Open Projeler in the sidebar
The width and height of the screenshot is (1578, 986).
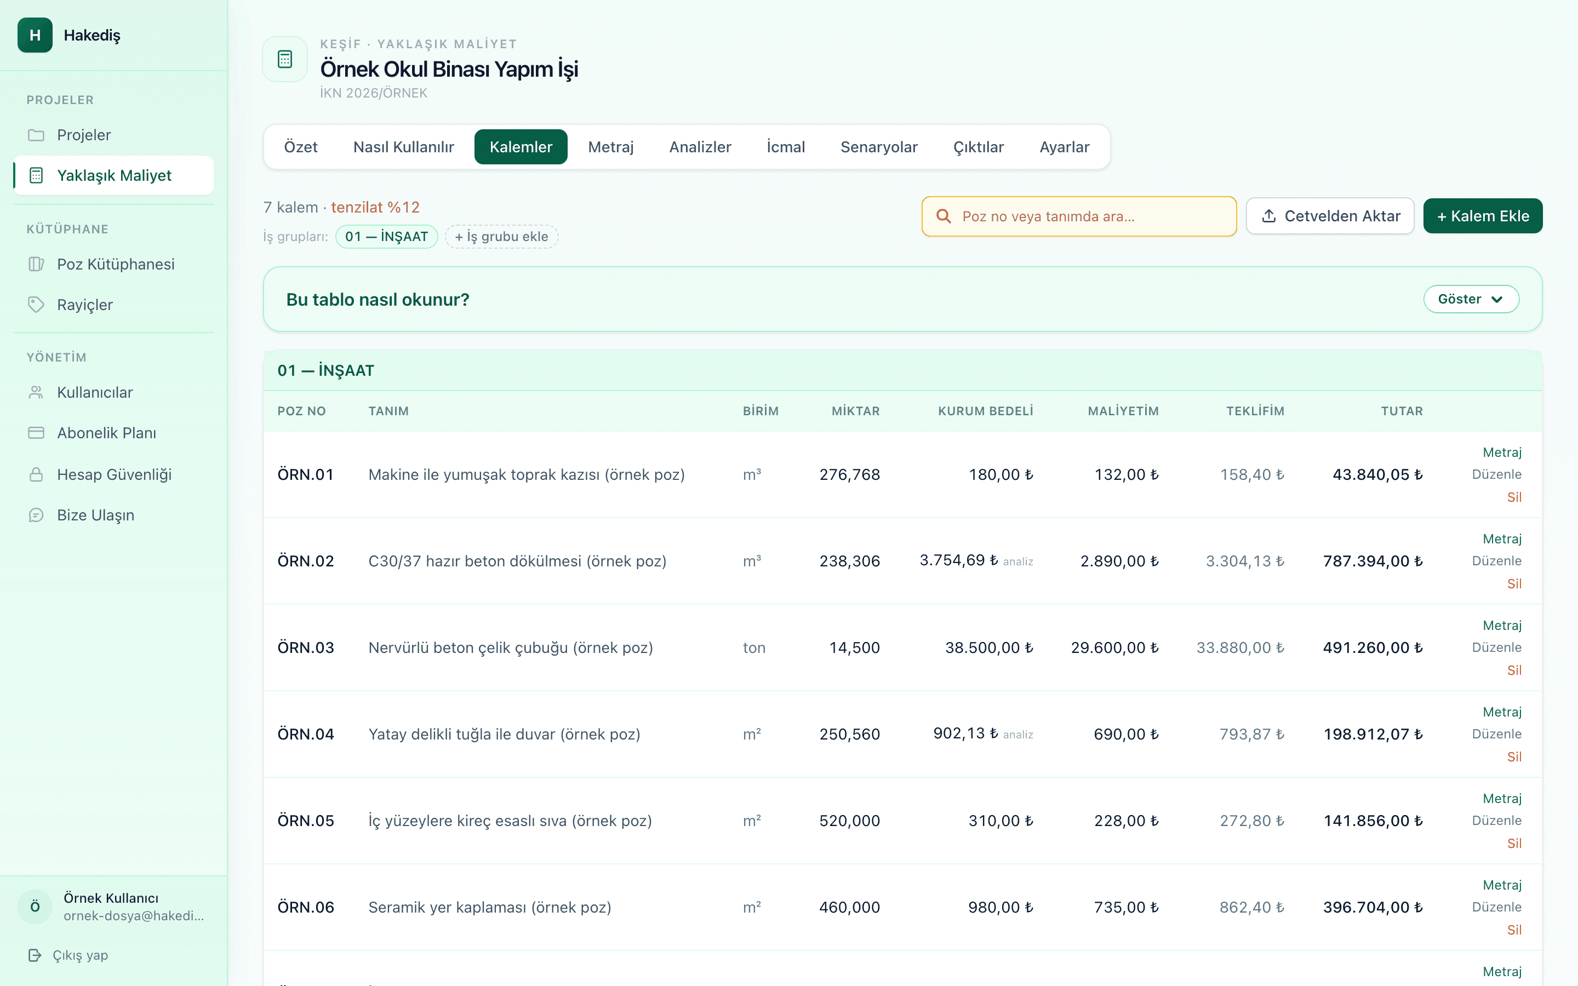pos(113,135)
